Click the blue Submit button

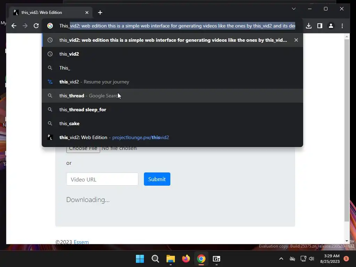(157, 179)
